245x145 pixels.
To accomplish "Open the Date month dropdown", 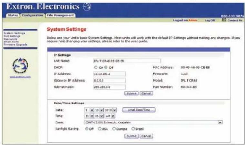I will pyautogui.click(x=89, y=110).
